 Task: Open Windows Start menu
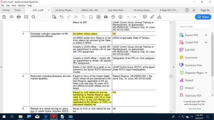4,117
